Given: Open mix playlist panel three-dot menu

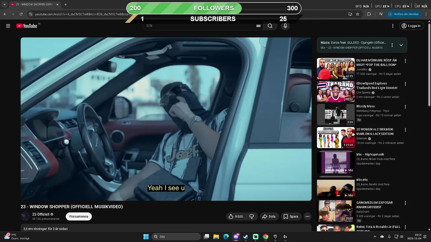Looking at the screenshot, I should point(392,45).
